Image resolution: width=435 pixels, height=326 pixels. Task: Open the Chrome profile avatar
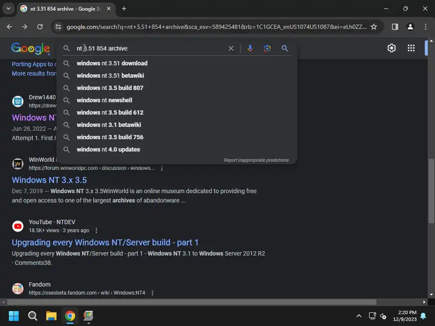click(x=410, y=27)
